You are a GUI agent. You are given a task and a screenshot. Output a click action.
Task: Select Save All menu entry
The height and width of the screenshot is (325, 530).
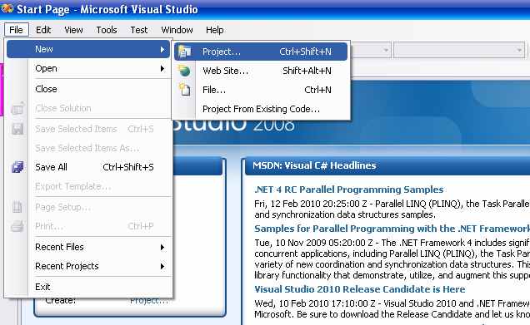(88, 167)
